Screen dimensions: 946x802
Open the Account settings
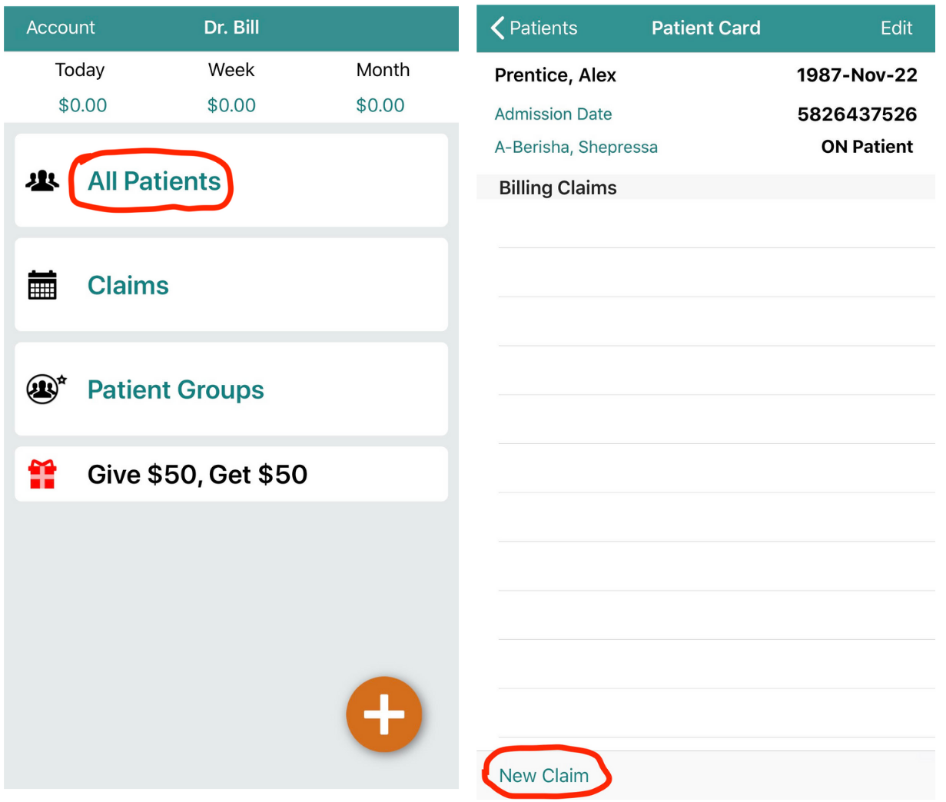61,28
